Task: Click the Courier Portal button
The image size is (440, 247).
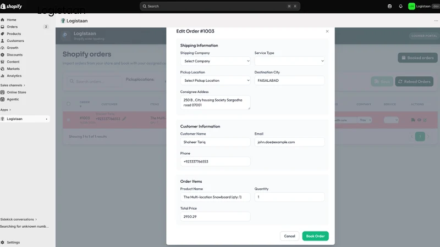Action: [424, 36]
